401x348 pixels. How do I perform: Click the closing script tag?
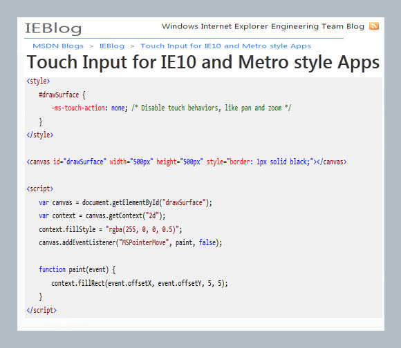[x=41, y=310]
